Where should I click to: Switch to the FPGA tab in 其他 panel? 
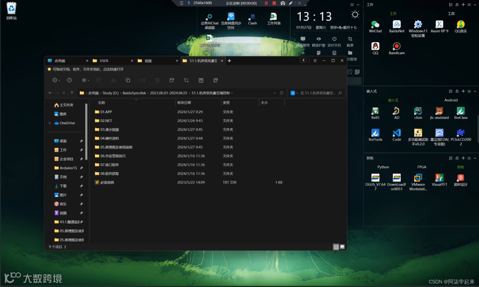422,167
